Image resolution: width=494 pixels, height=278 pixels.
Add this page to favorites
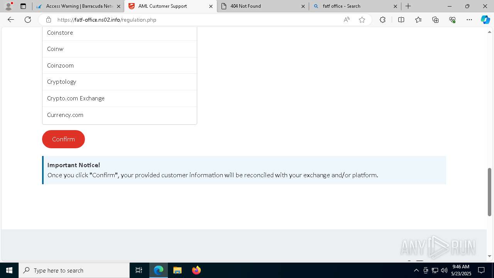click(362, 20)
